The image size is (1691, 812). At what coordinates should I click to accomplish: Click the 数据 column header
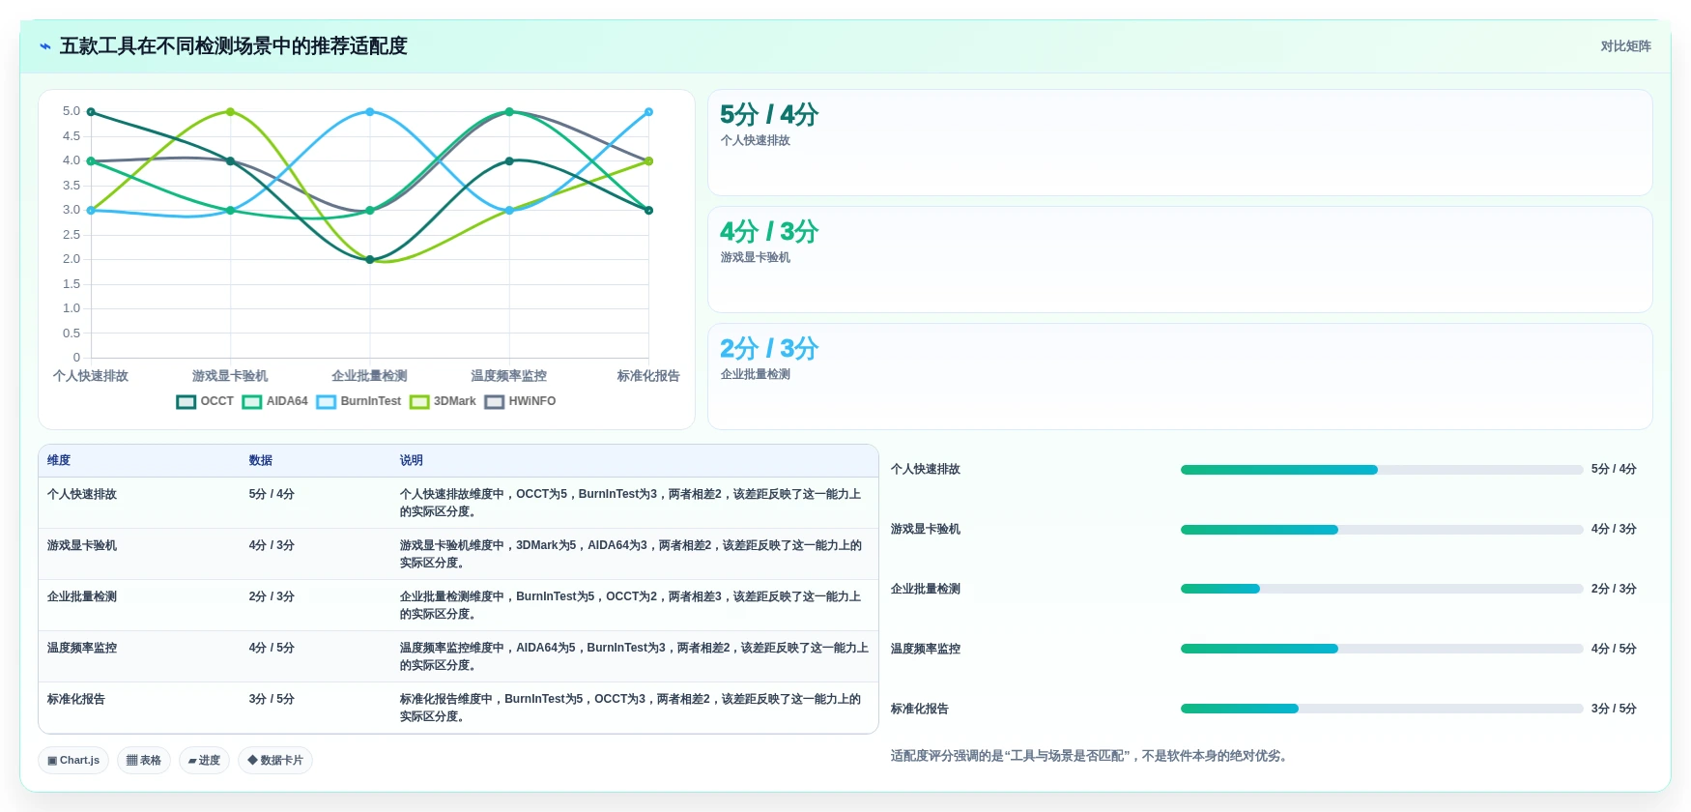[261, 461]
